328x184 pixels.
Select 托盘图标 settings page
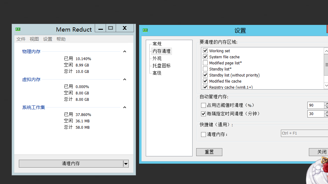[162, 66]
